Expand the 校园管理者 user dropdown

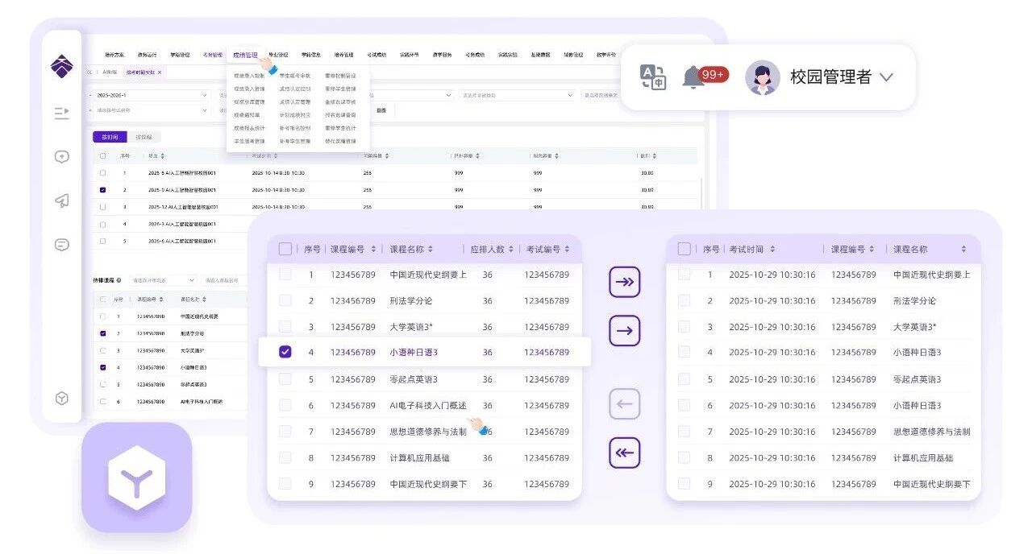point(886,77)
